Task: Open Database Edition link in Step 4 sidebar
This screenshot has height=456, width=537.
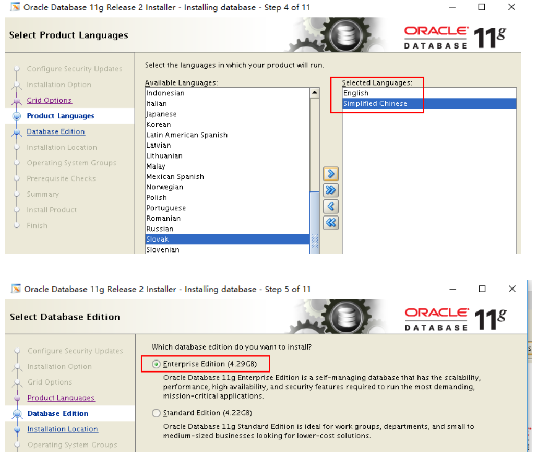Action: [x=56, y=131]
